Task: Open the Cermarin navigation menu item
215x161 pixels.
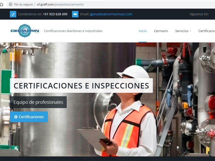Action: point(161,31)
